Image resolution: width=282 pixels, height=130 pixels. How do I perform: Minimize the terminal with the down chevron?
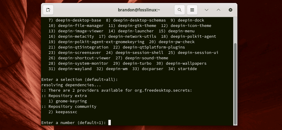pos(207,10)
